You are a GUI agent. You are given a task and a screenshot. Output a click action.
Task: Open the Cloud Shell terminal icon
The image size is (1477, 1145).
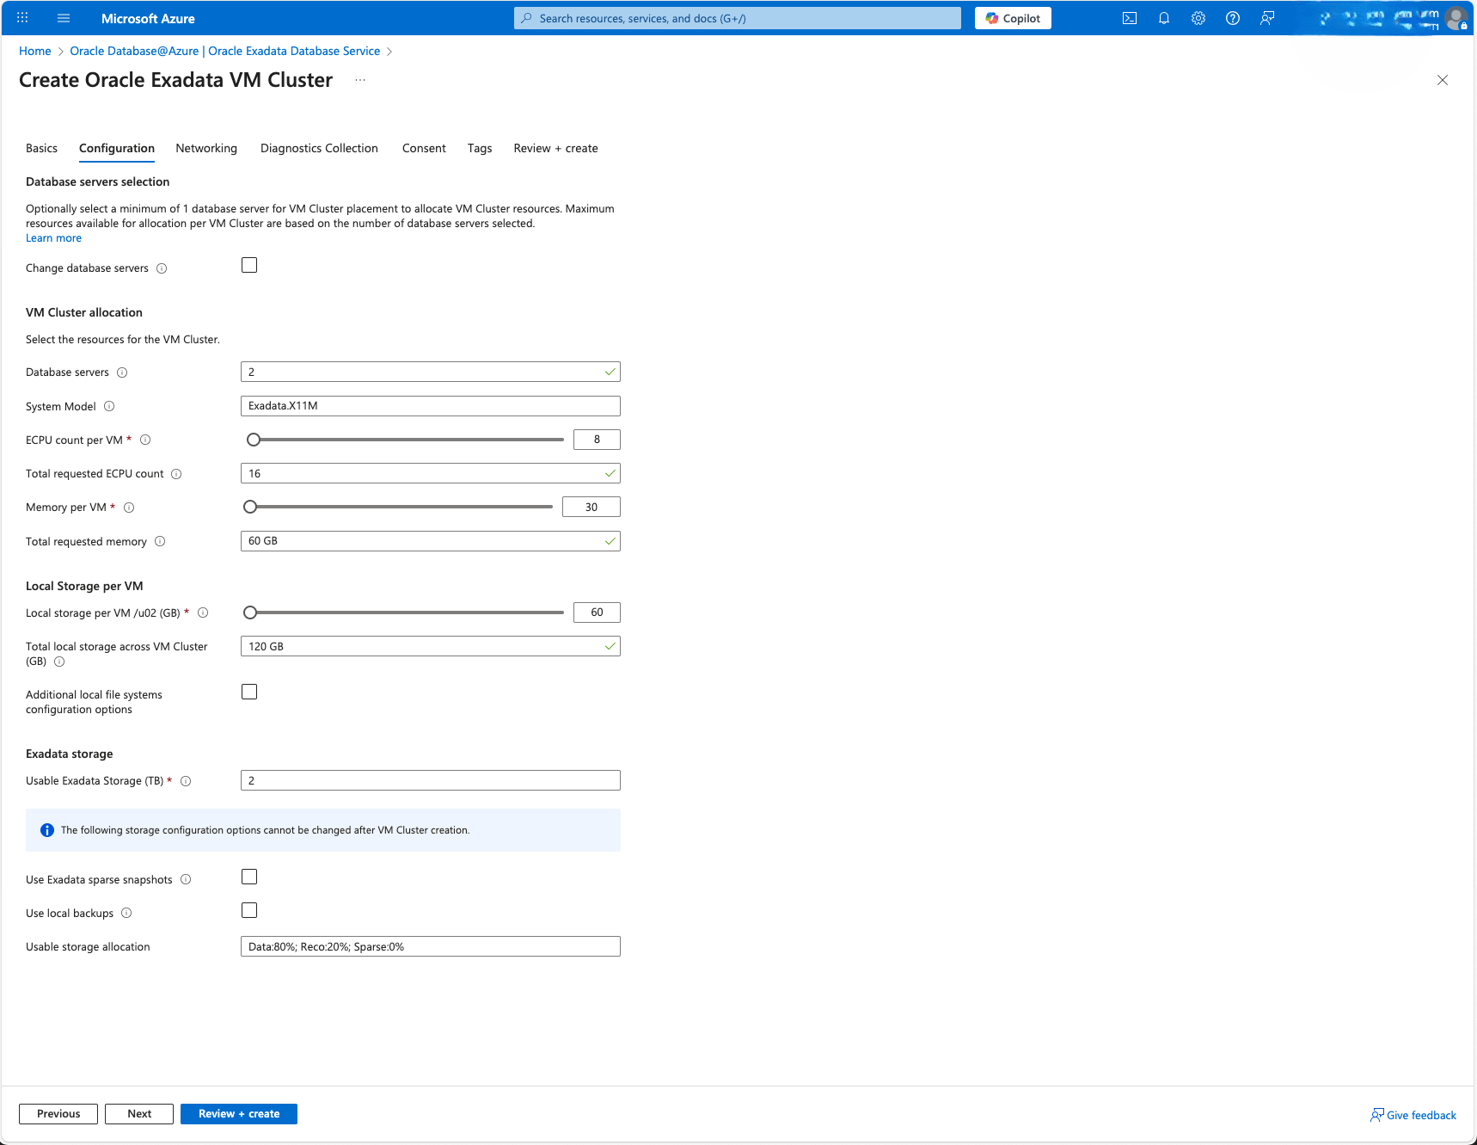coord(1129,18)
